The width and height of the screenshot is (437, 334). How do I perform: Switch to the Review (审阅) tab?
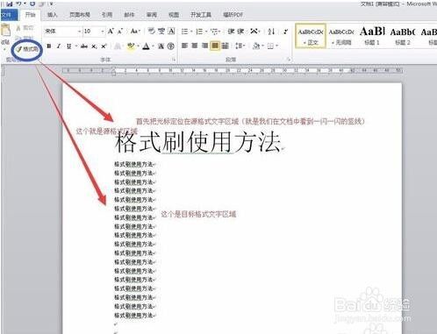152,15
